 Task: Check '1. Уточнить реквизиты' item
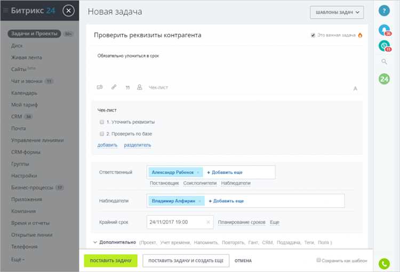point(102,122)
